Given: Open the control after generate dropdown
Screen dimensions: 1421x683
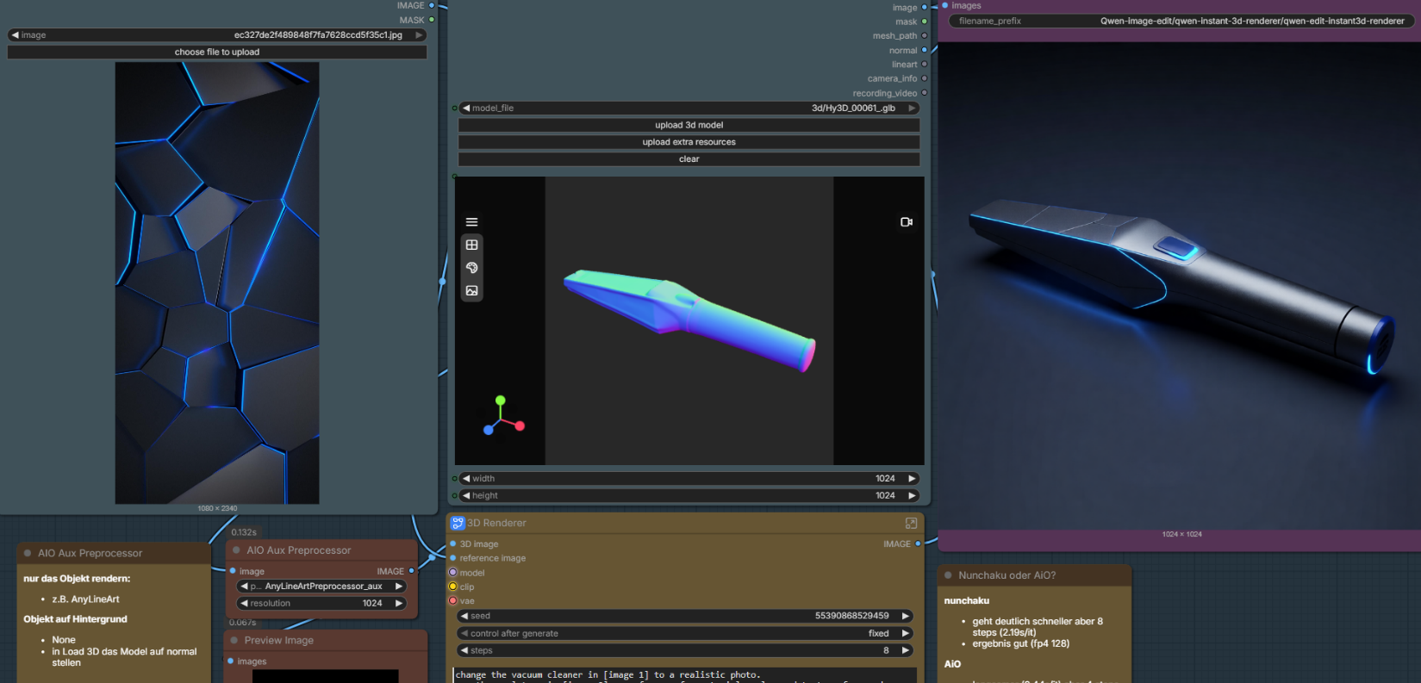Looking at the screenshot, I should [685, 634].
